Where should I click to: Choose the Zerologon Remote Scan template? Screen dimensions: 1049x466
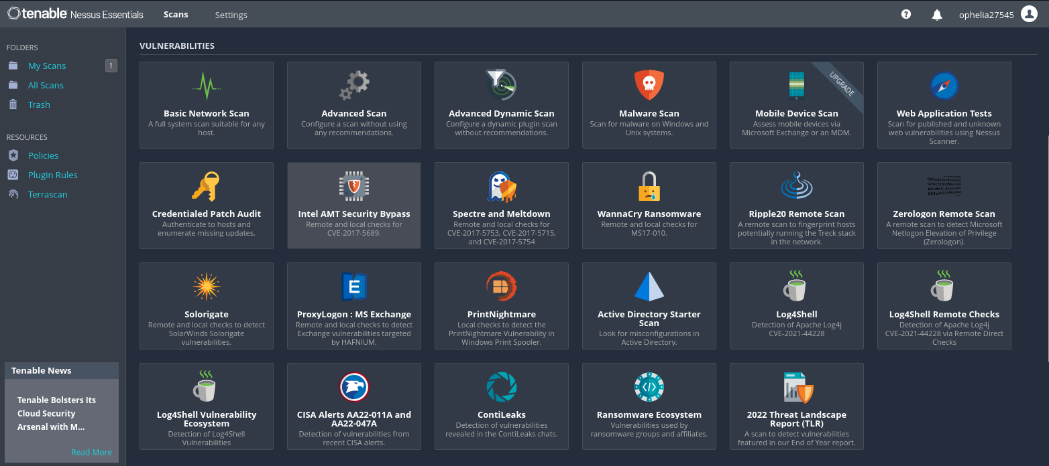(x=944, y=206)
